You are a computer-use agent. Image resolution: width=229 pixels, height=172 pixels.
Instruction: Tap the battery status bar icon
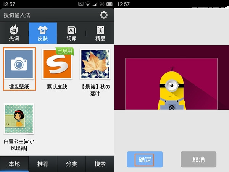click(x=109, y=4)
